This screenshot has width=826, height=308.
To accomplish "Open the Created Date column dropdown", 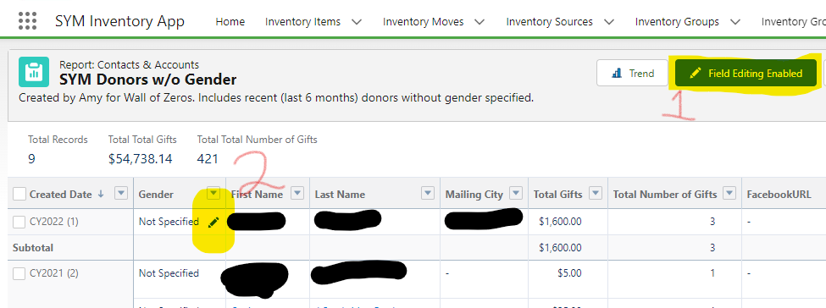I will point(121,194).
